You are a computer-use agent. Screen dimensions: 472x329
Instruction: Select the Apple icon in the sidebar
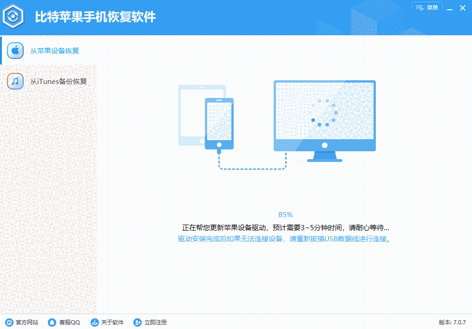pos(15,50)
